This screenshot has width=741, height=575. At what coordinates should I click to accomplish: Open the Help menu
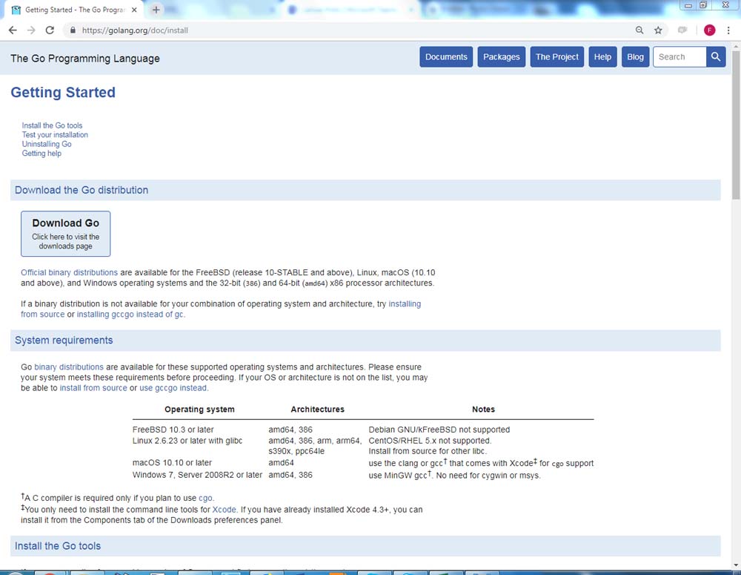pos(602,57)
